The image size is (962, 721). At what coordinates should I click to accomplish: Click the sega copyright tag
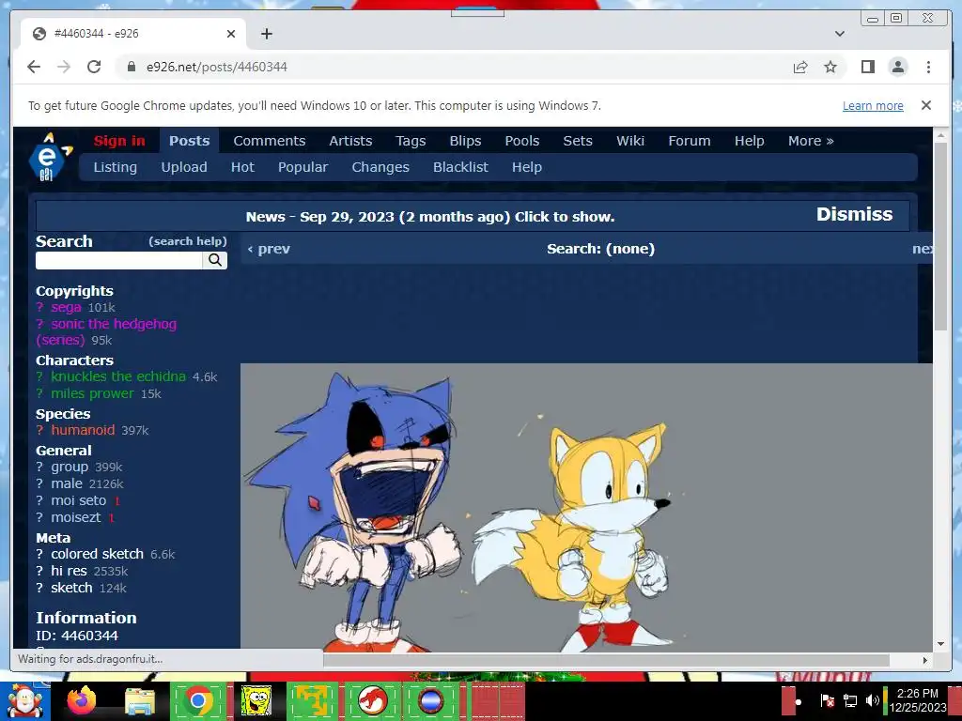67,307
